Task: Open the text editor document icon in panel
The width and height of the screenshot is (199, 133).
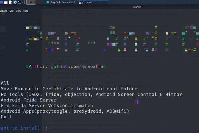Action: point(10,2)
